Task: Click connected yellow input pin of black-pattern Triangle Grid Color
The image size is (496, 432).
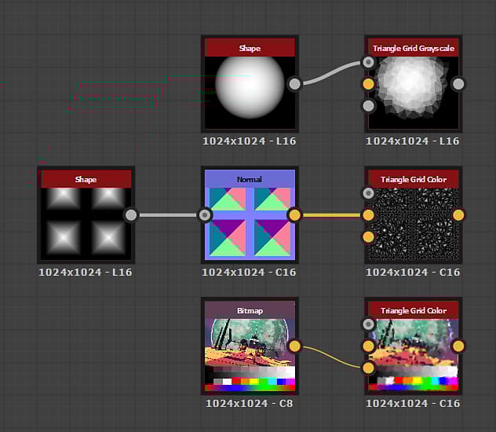Action: click(368, 215)
